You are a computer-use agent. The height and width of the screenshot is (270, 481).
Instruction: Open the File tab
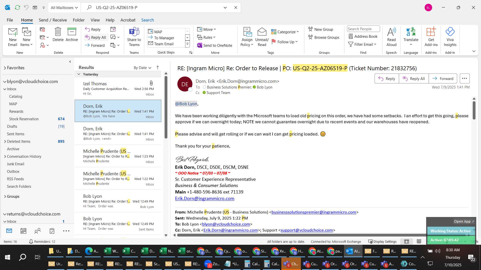click(x=10, y=20)
